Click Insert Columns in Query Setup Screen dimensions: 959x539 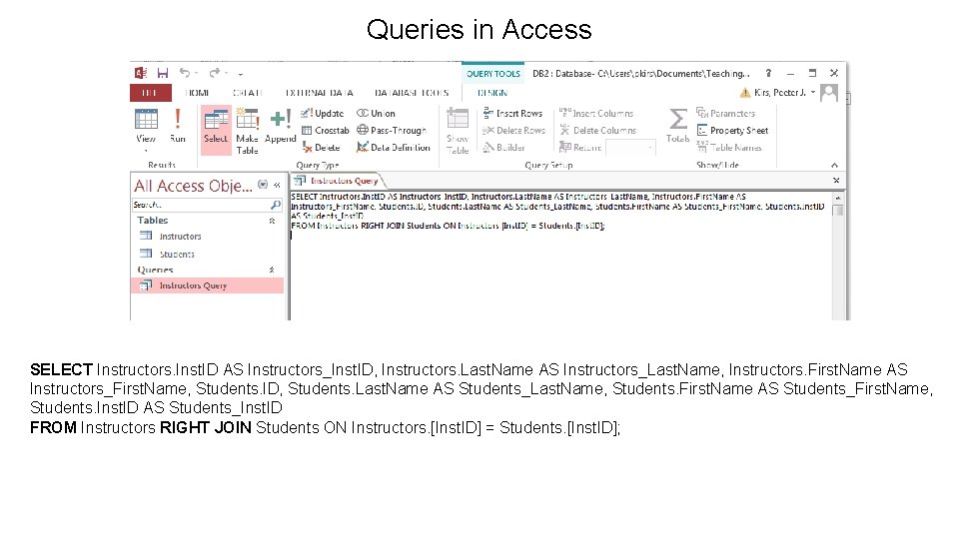pos(596,113)
